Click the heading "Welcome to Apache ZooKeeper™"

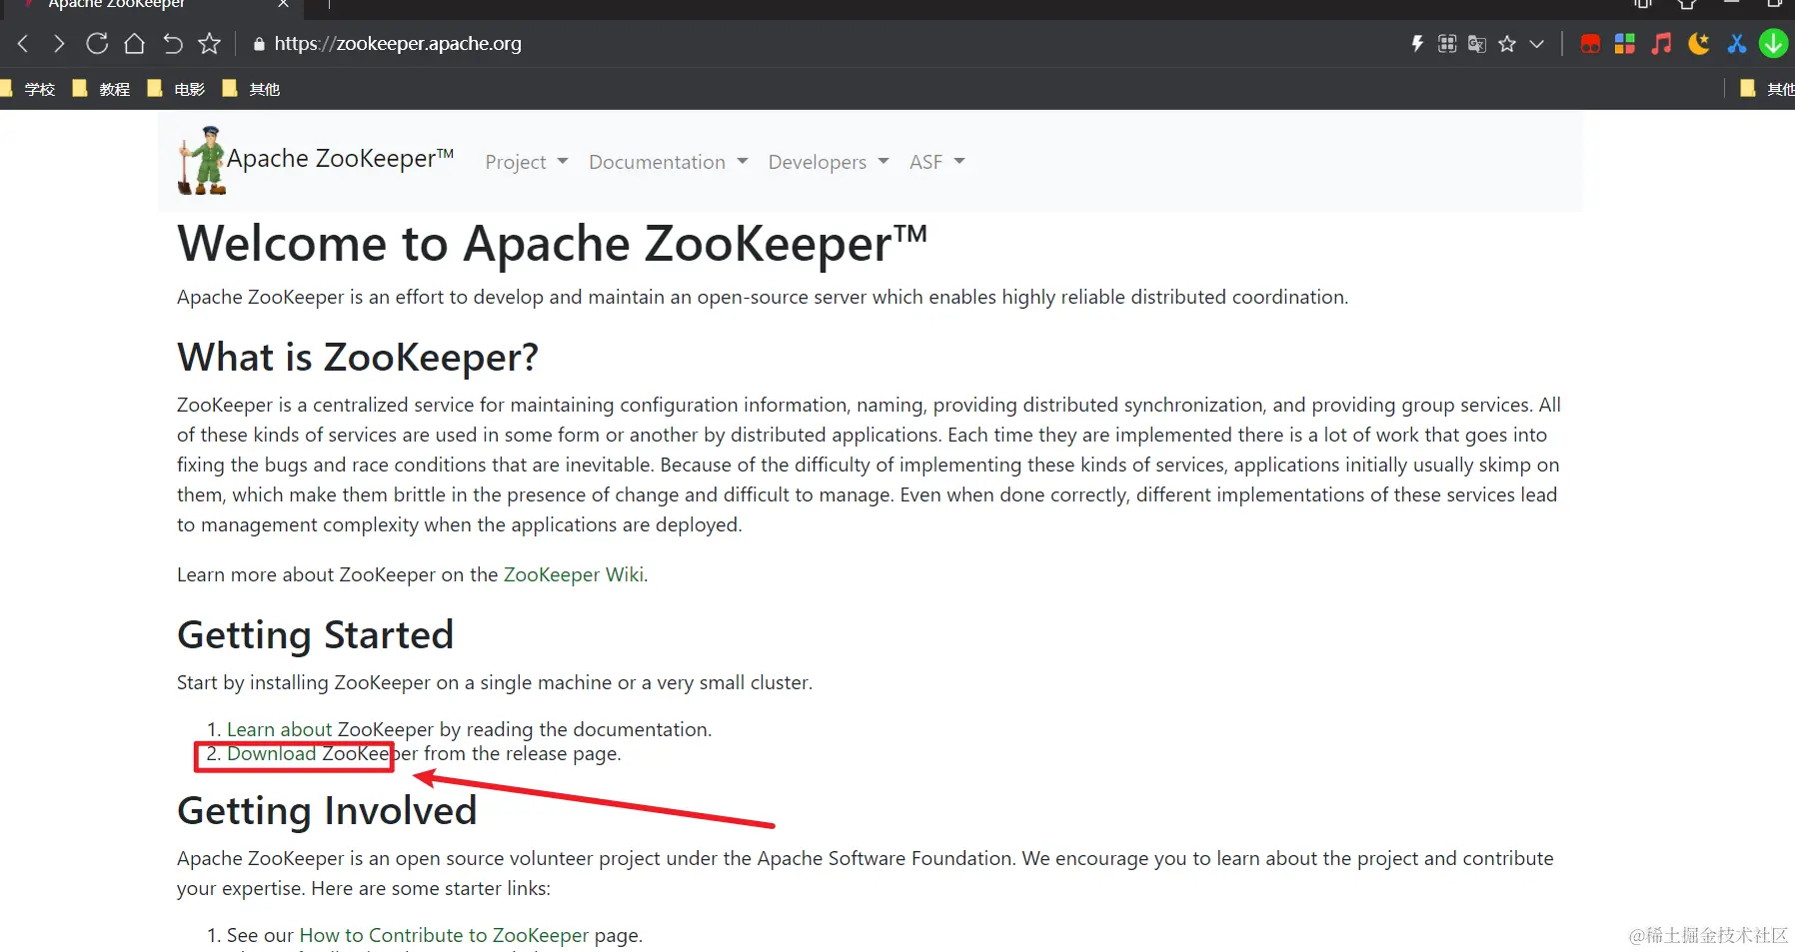pos(553,245)
